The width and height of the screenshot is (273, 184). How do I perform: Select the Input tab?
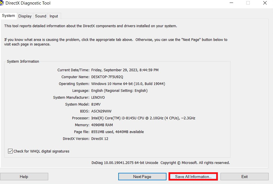pyautogui.click(x=54, y=16)
